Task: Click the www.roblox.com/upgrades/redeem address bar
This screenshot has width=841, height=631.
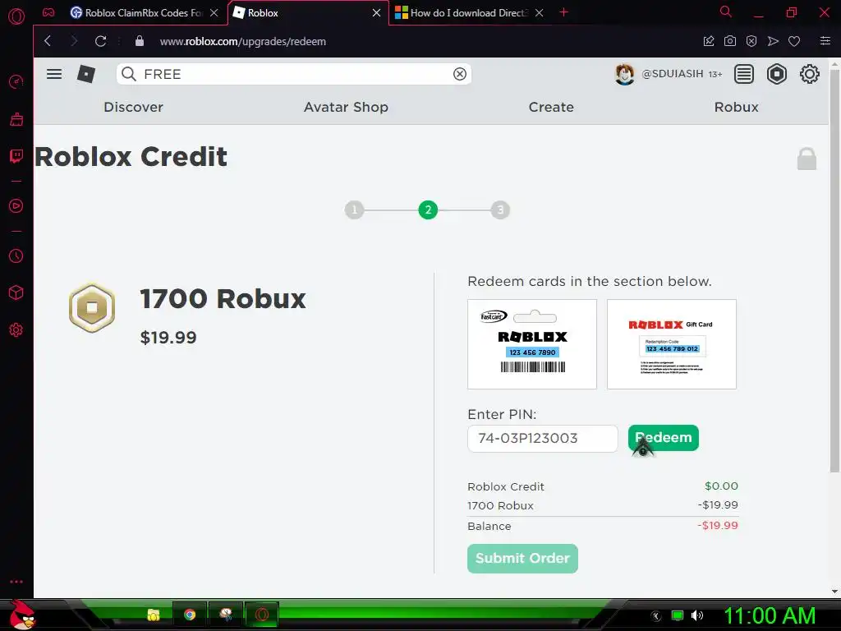Action: (x=243, y=41)
